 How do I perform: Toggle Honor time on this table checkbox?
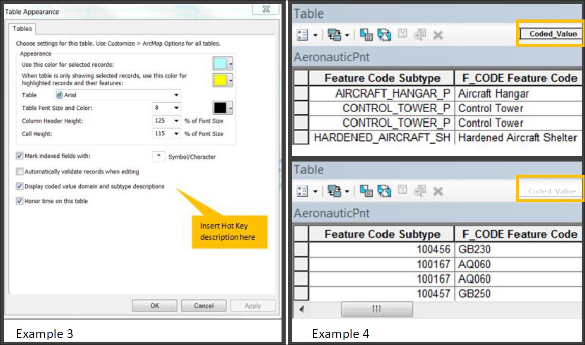(x=19, y=201)
